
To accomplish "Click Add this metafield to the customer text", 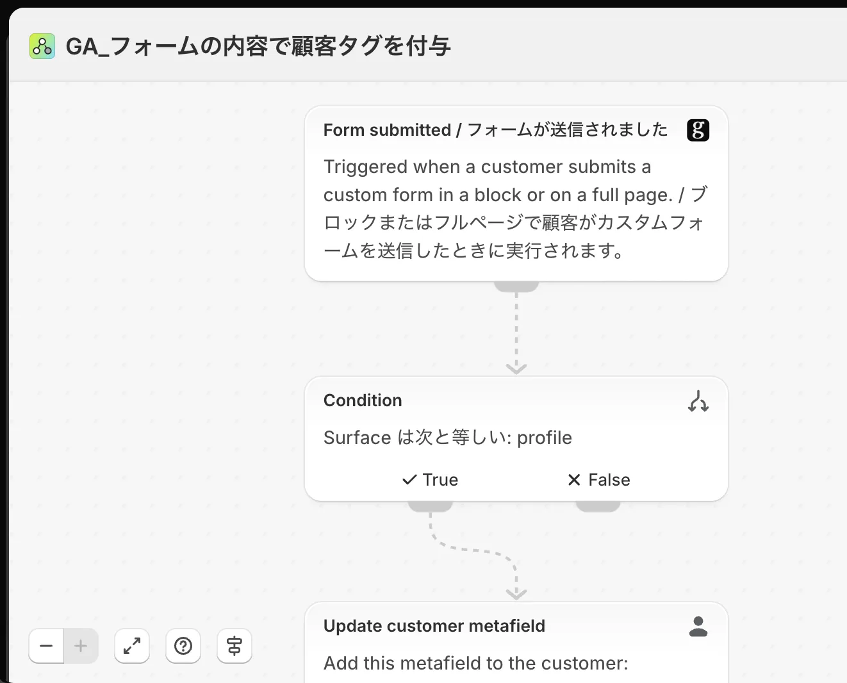I will (475, 663).
